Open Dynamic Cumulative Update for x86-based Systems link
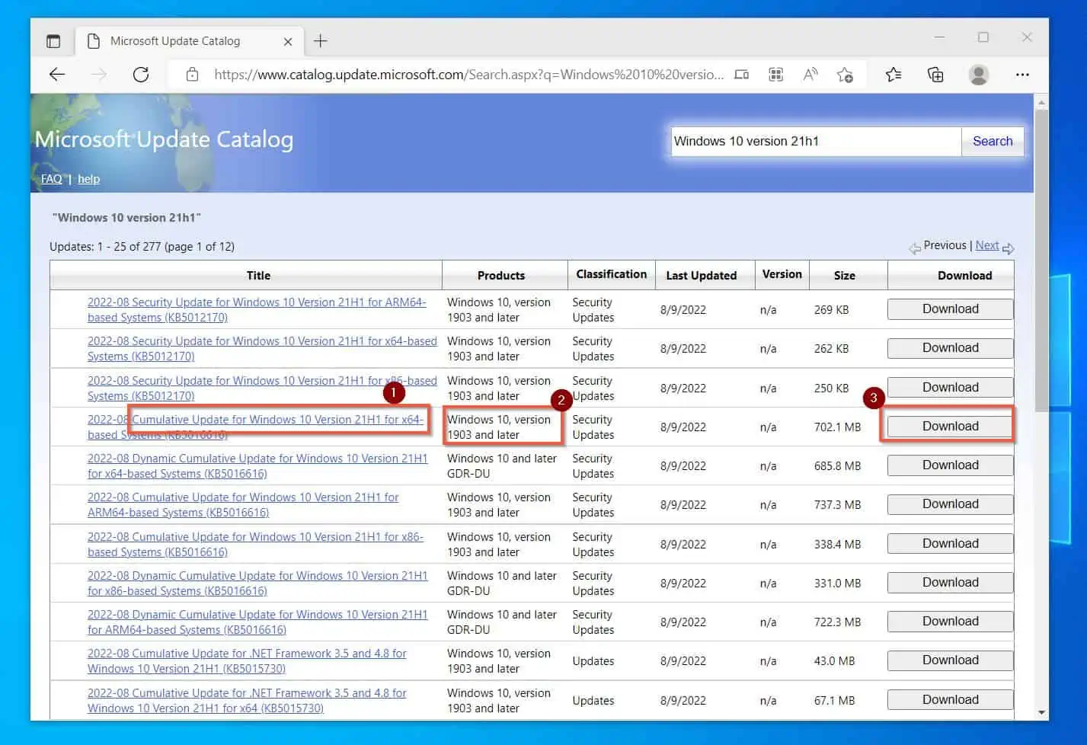1087x745 pixels. point(257,584)
